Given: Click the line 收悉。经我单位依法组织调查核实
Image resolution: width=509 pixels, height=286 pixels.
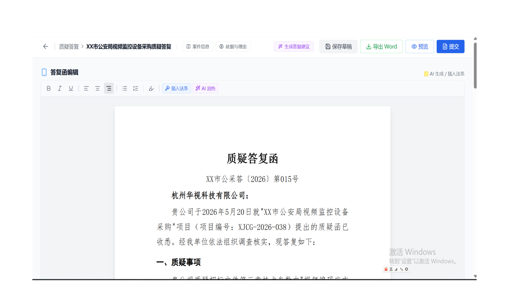Looking at the screenshot, I should (x=212, y=242).
